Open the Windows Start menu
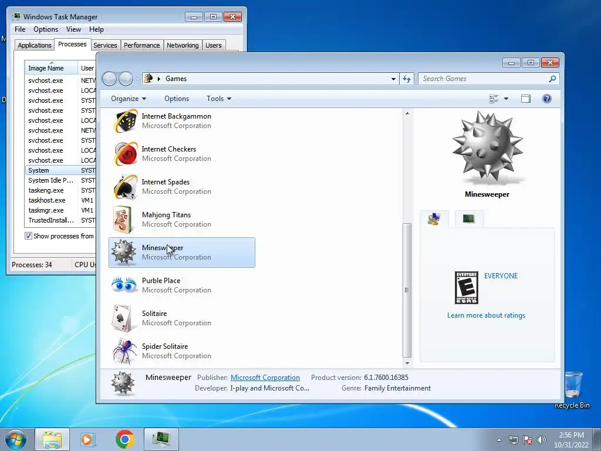The width and height of the screenshot is (601, 451). click(15, 439)
